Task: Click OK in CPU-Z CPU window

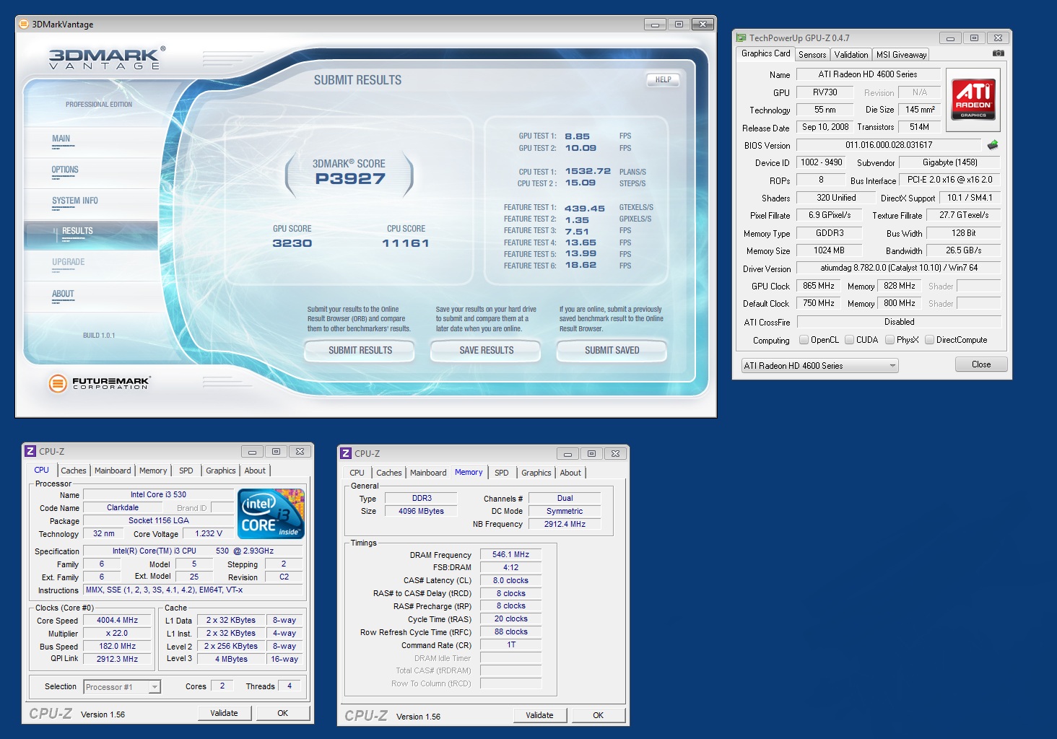Action: (283, 713)
